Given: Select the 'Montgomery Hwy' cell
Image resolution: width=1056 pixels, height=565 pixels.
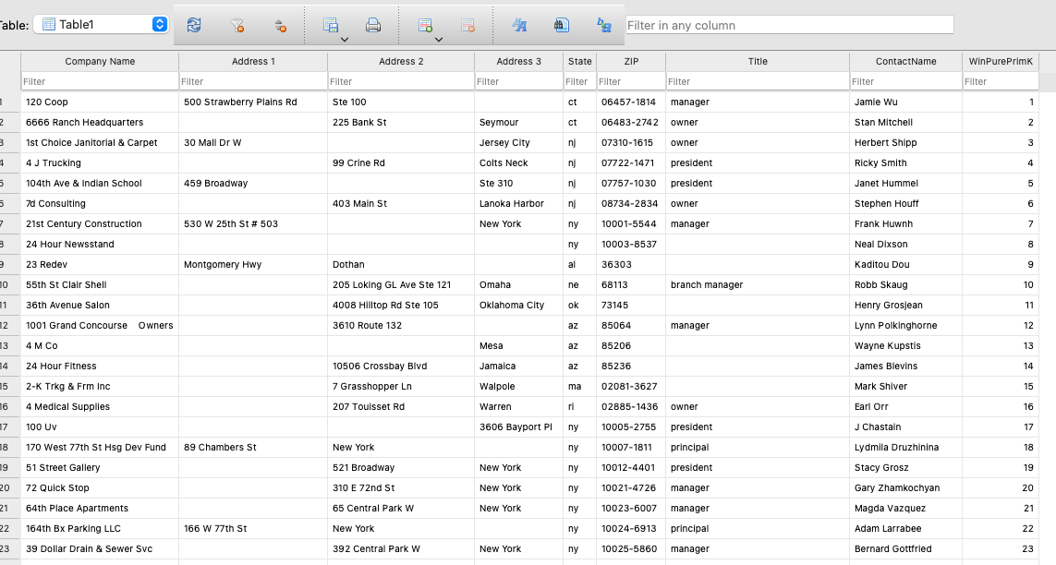Looking at the screenshot, I should [253, 264].
